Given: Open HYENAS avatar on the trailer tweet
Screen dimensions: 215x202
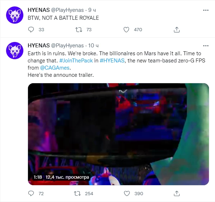Looking at the screenshot, I should point(15,51).
